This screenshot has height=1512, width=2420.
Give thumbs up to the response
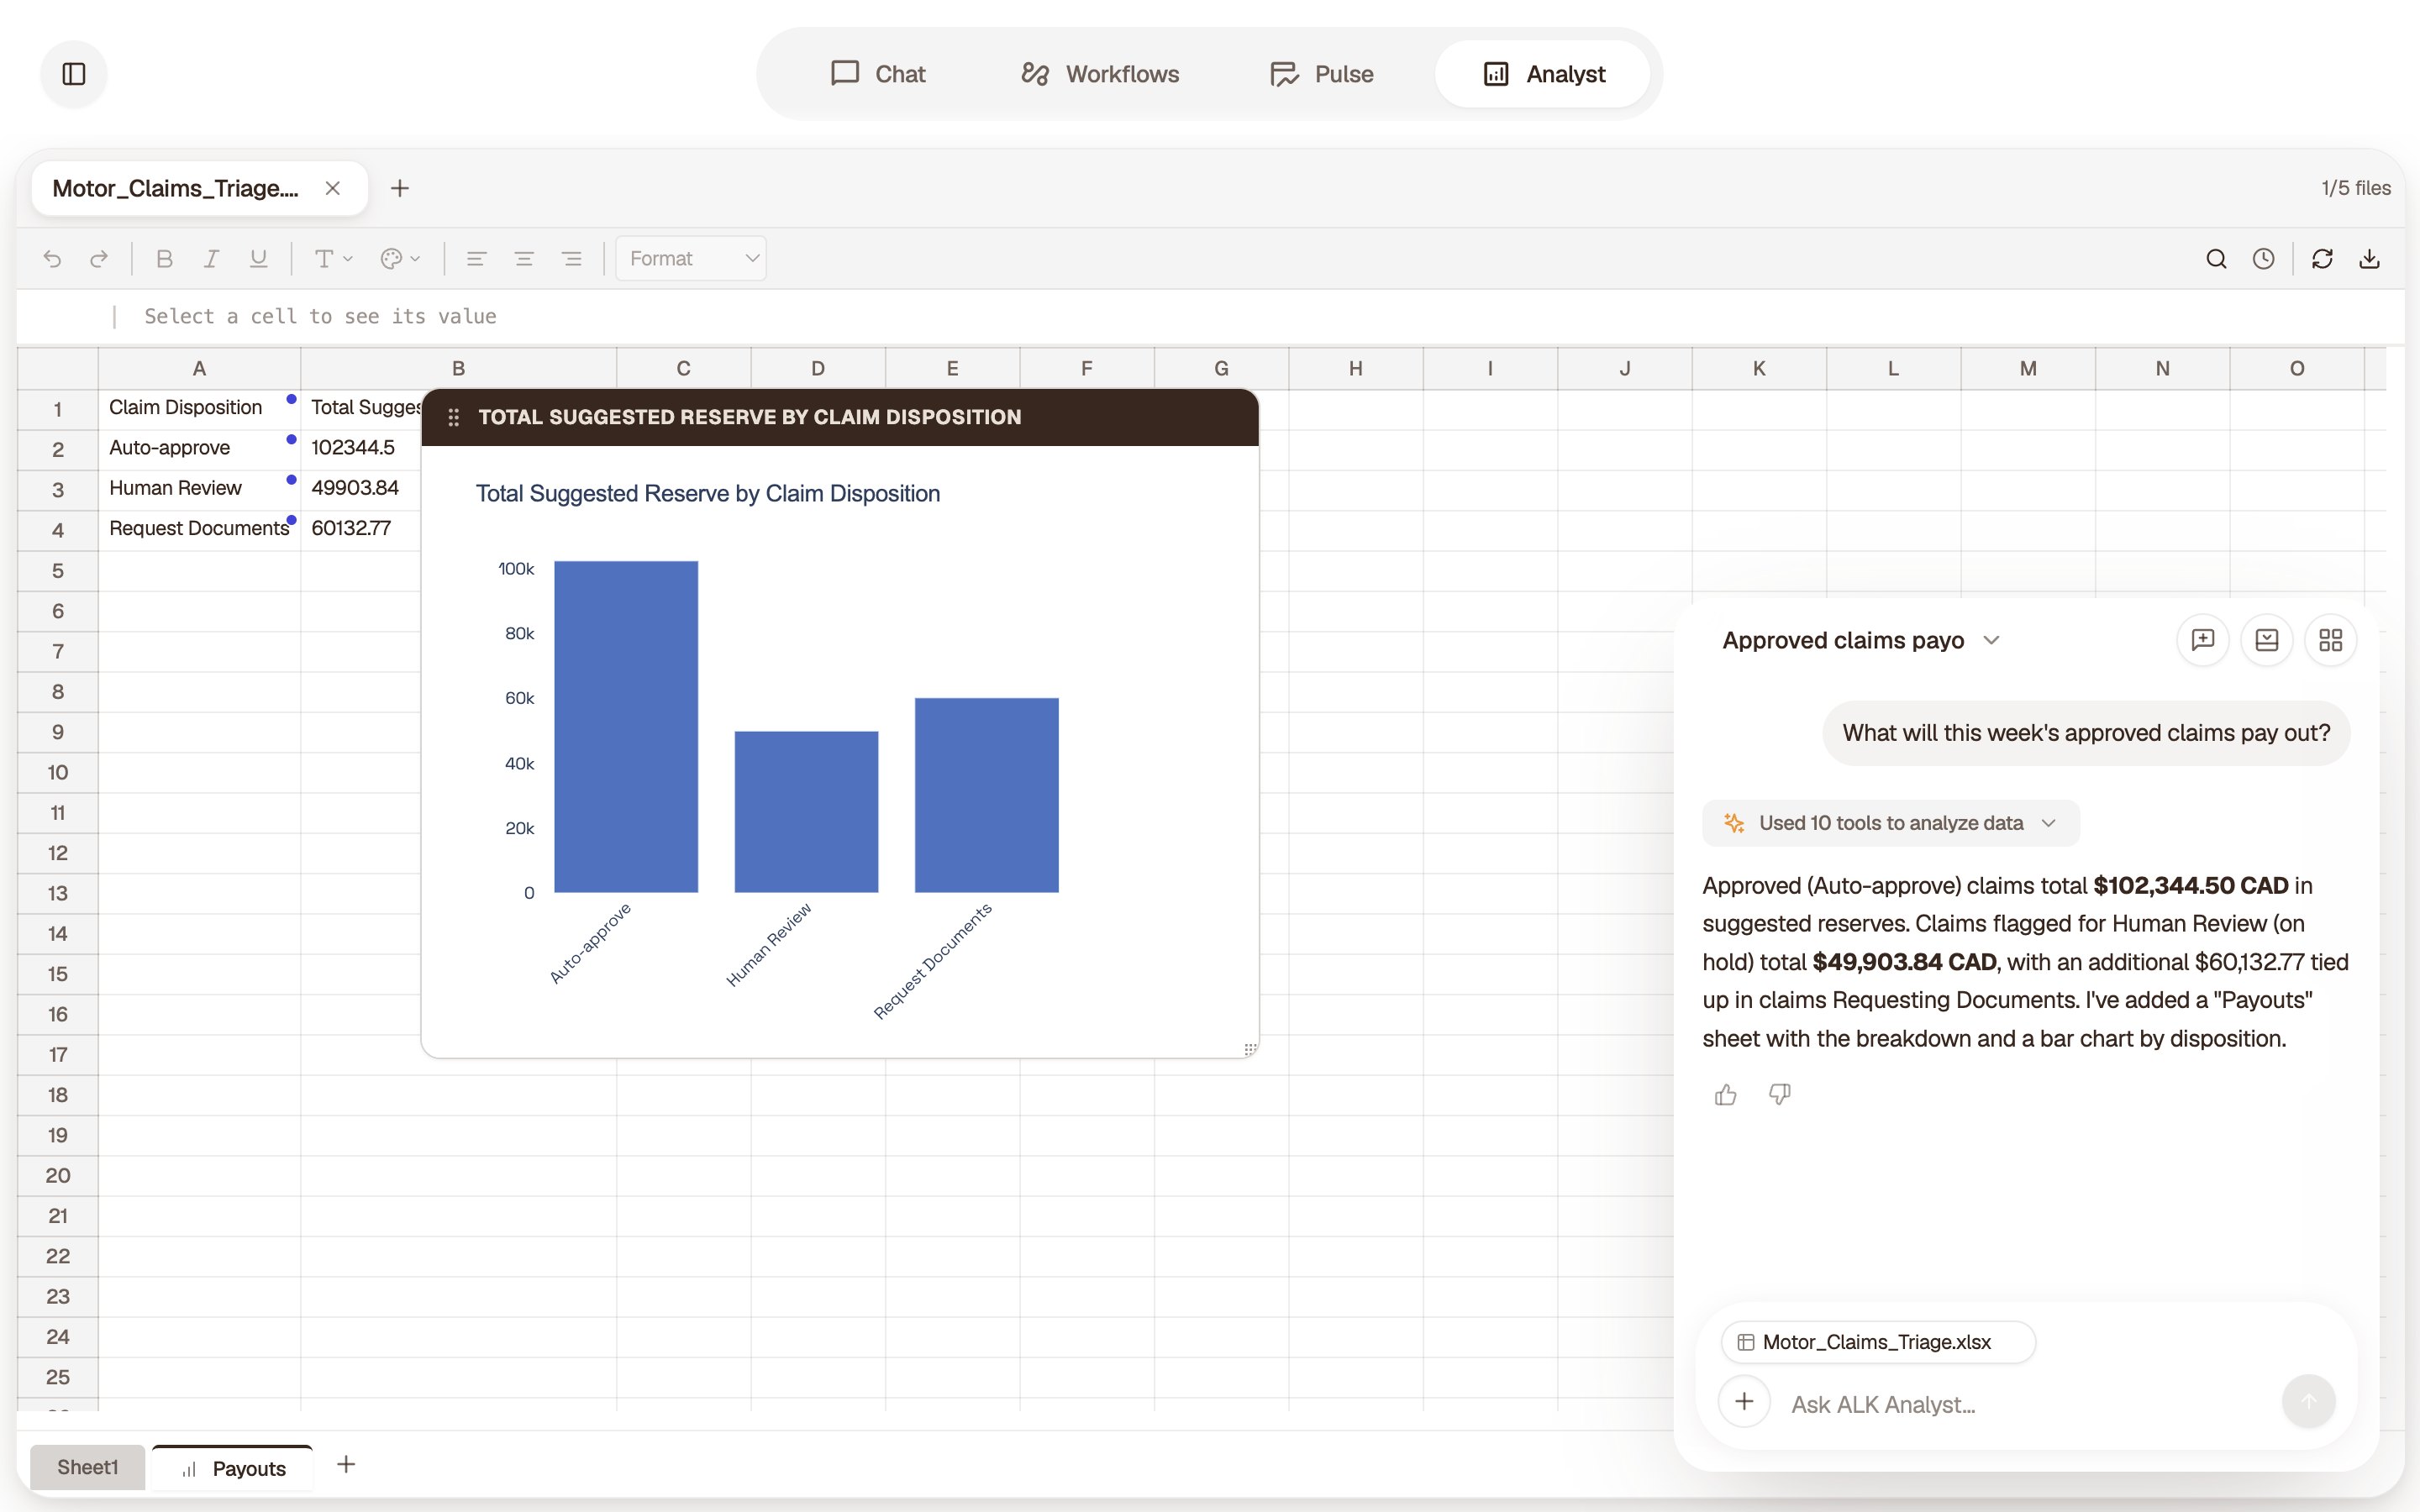(1726, 1095)
